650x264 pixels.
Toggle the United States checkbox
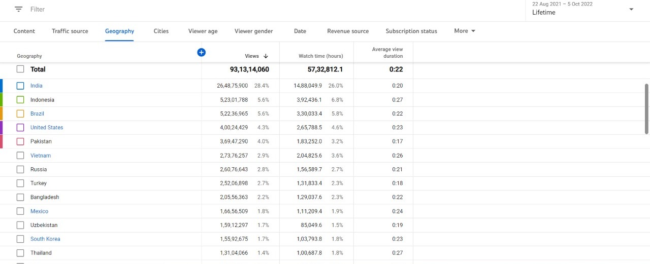click(x=20, y=128)
